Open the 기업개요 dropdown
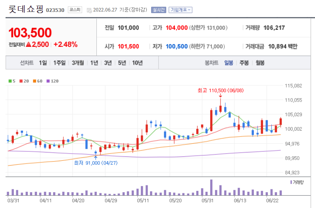The height and width of the screenshot is (208, 315). click(x=181, y=10)
